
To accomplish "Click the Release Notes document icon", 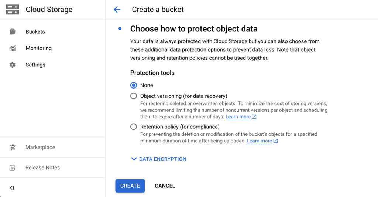I will (x=13, y=168).
